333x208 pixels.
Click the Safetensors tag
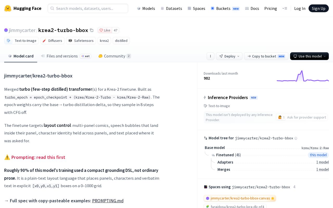coord(81,41)
